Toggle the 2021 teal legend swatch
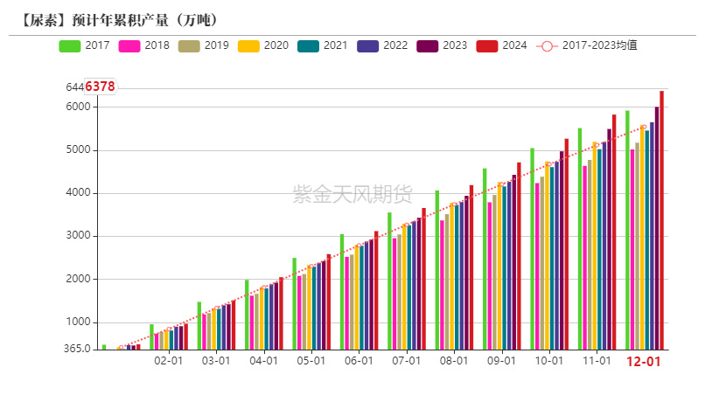705x402 pixels. coord(308,46)
